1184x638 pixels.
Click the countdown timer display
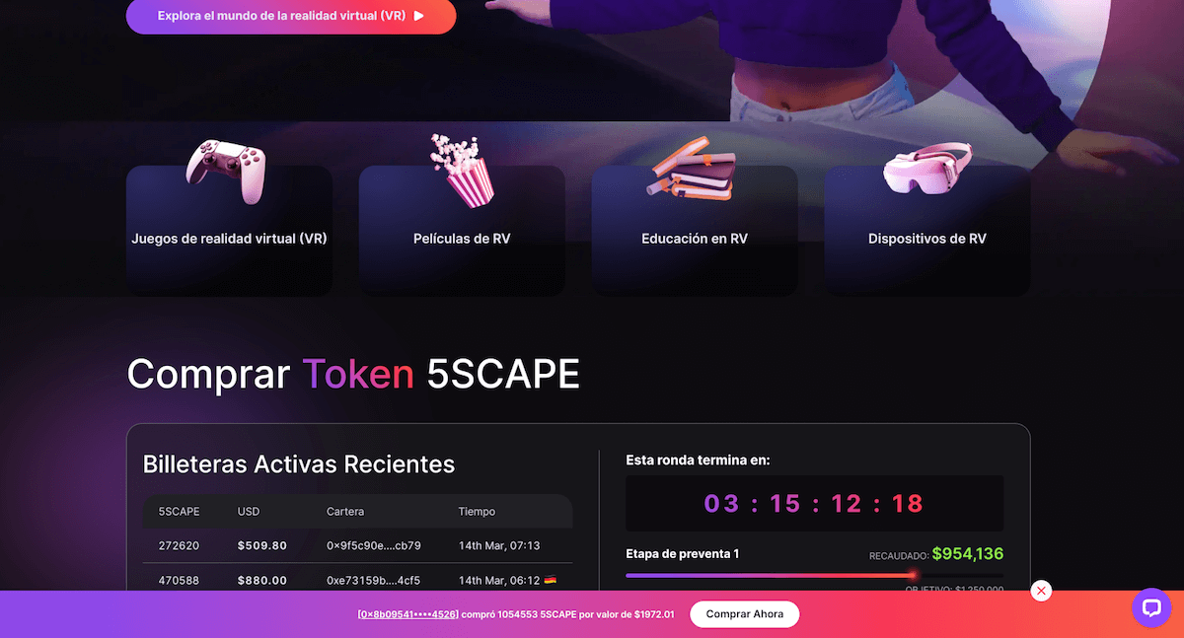point(815,504)
